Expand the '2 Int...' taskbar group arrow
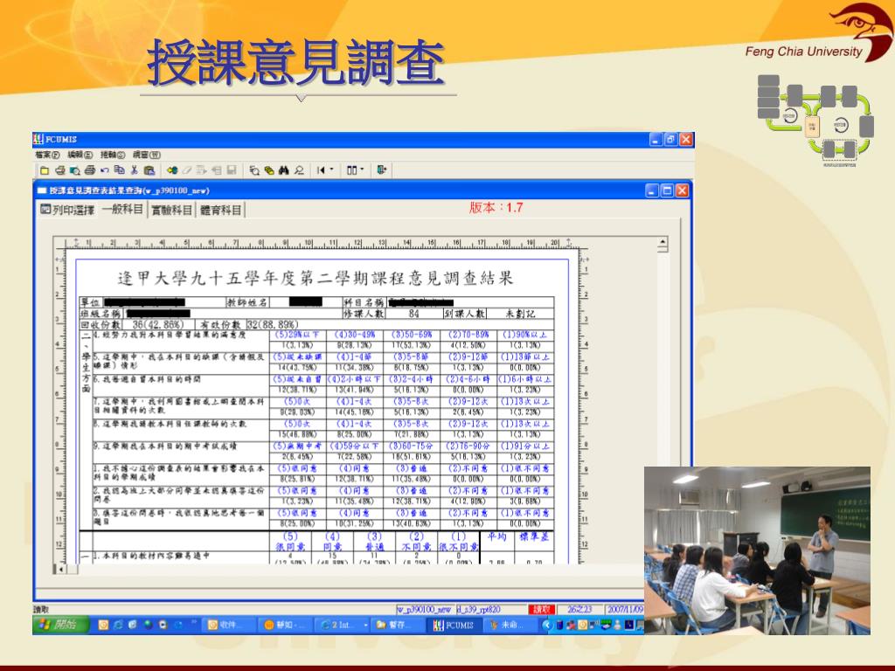The image size is (895, 671). 366,625
